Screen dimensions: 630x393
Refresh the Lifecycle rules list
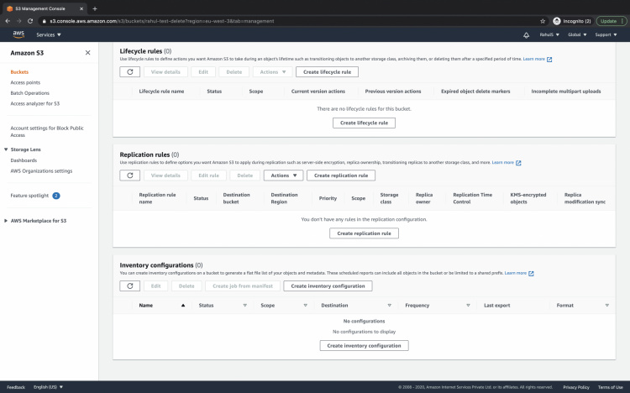click(x=130, y=72)
